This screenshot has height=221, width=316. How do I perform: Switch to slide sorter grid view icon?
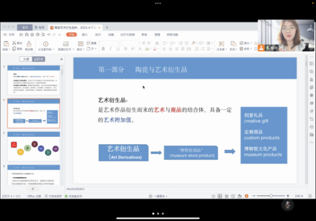click(x=227, y=196)
